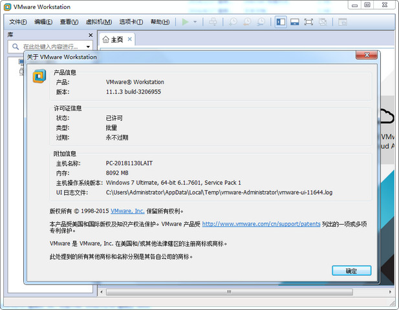Click the Unity mode toolbar icon
The width and height of the screenshot is (399, 310).
click(x=323, y=22)
